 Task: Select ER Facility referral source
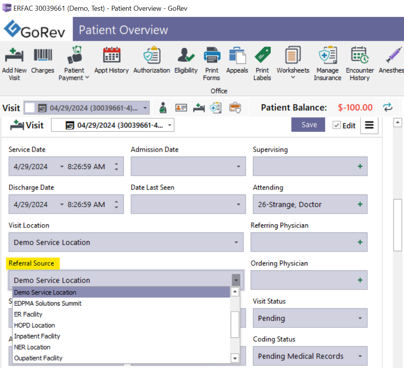click(122, 314)
